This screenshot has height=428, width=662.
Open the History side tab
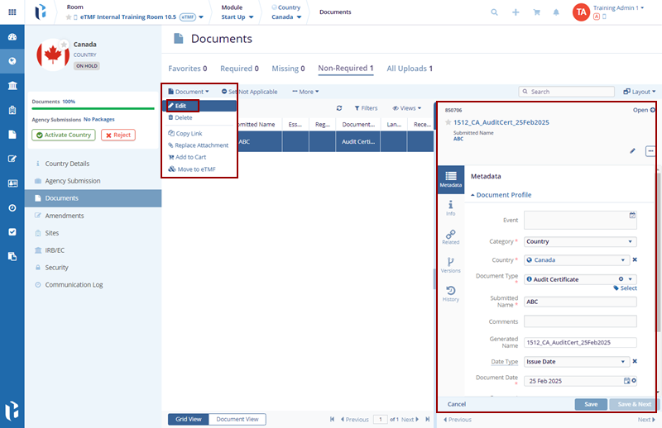tap(450, 293)
